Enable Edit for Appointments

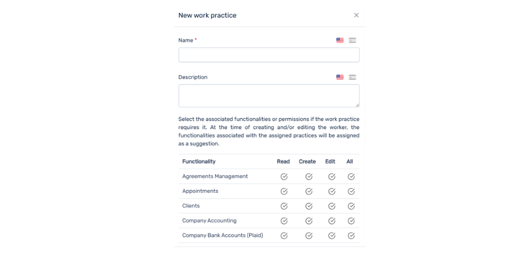tap(332, 191)
